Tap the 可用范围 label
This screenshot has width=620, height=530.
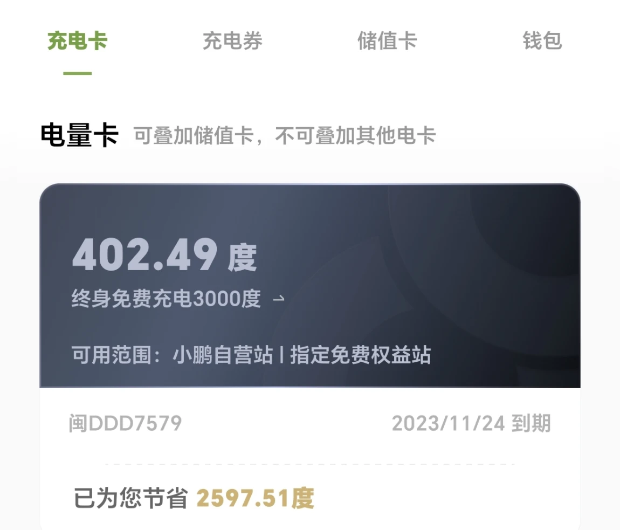coord(112,355)
